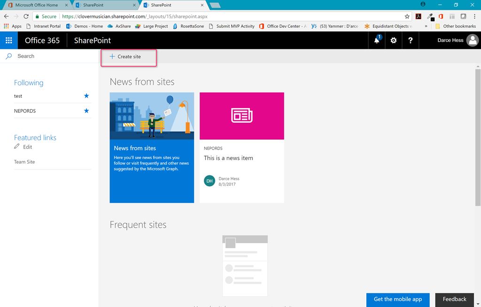Open the help question mark
This screenshot has width=481, height=307.
click(x=411, y=40)
